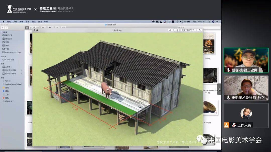Rotate the image in Quick Look

pos(170,30)
